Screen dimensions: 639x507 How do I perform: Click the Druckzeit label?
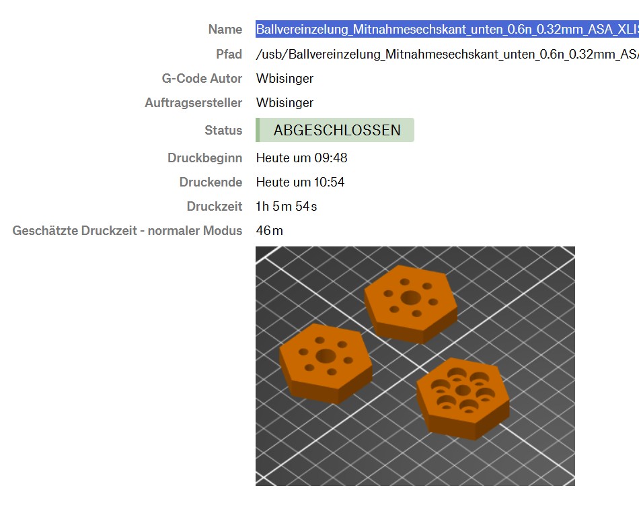(215, 207)
